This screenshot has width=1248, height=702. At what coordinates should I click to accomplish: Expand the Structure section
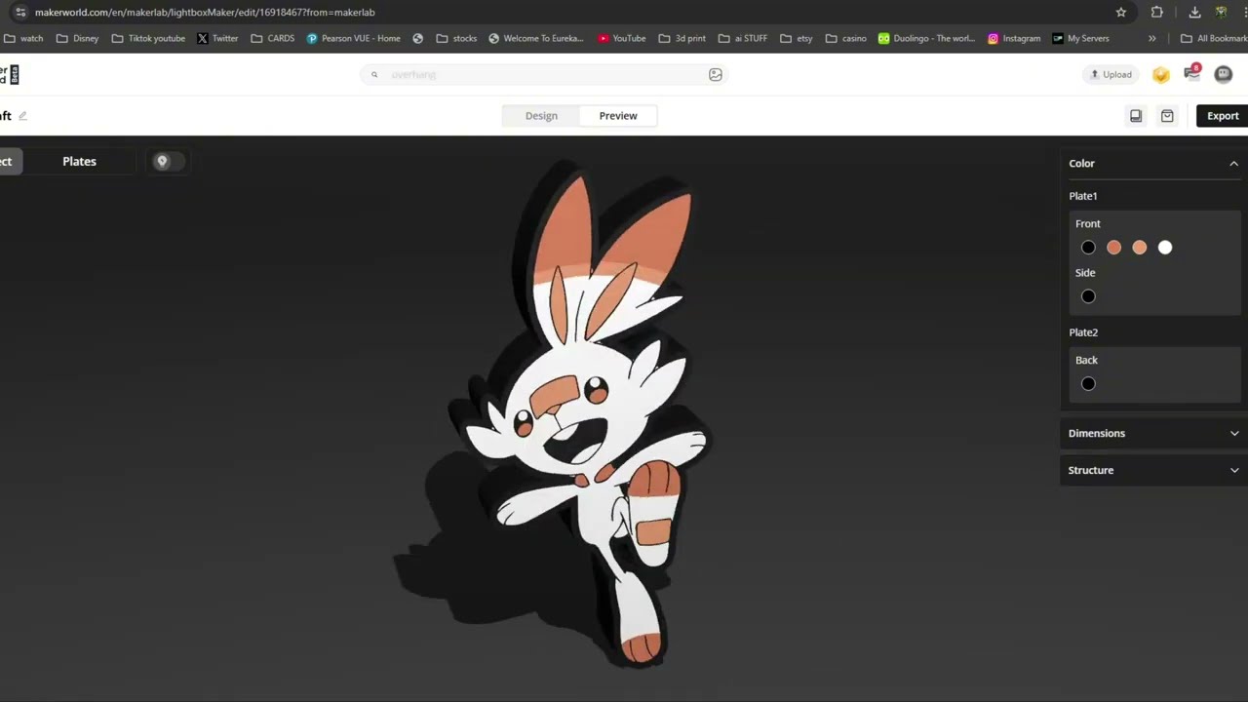pyautogui.click(x=1153, y=470)
